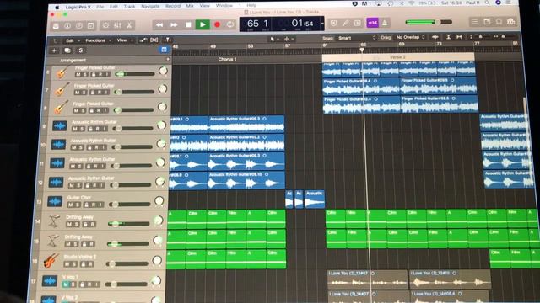
Task: Open LCD display mode arrow
Action: pyautogui.click(x=322, y=24)
